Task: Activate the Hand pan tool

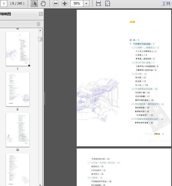Action: (43, 3)
